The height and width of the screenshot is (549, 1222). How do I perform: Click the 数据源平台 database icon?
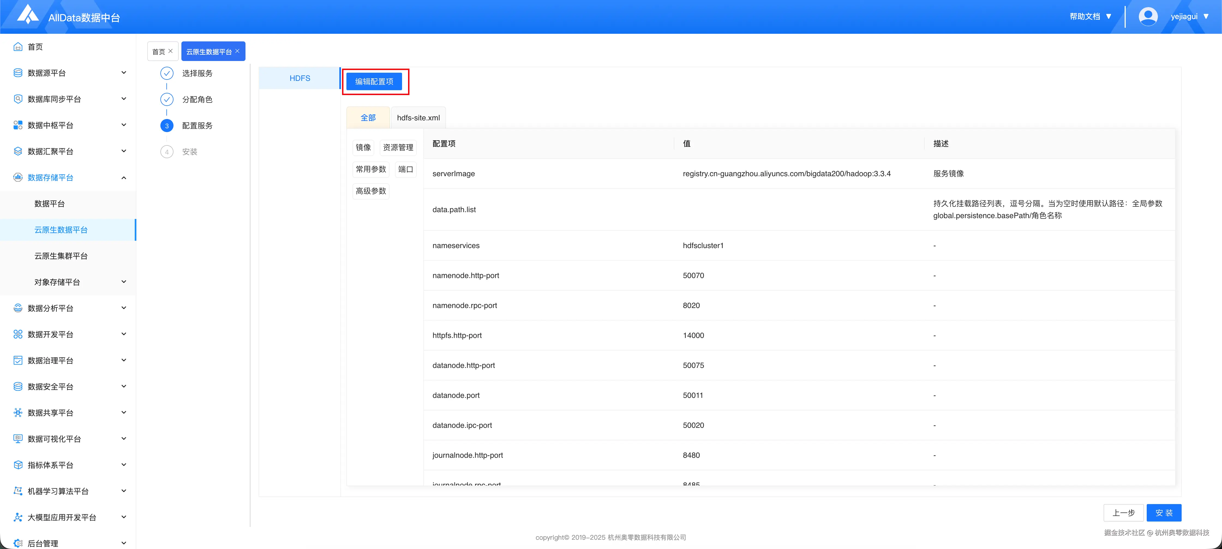(18, 72)
